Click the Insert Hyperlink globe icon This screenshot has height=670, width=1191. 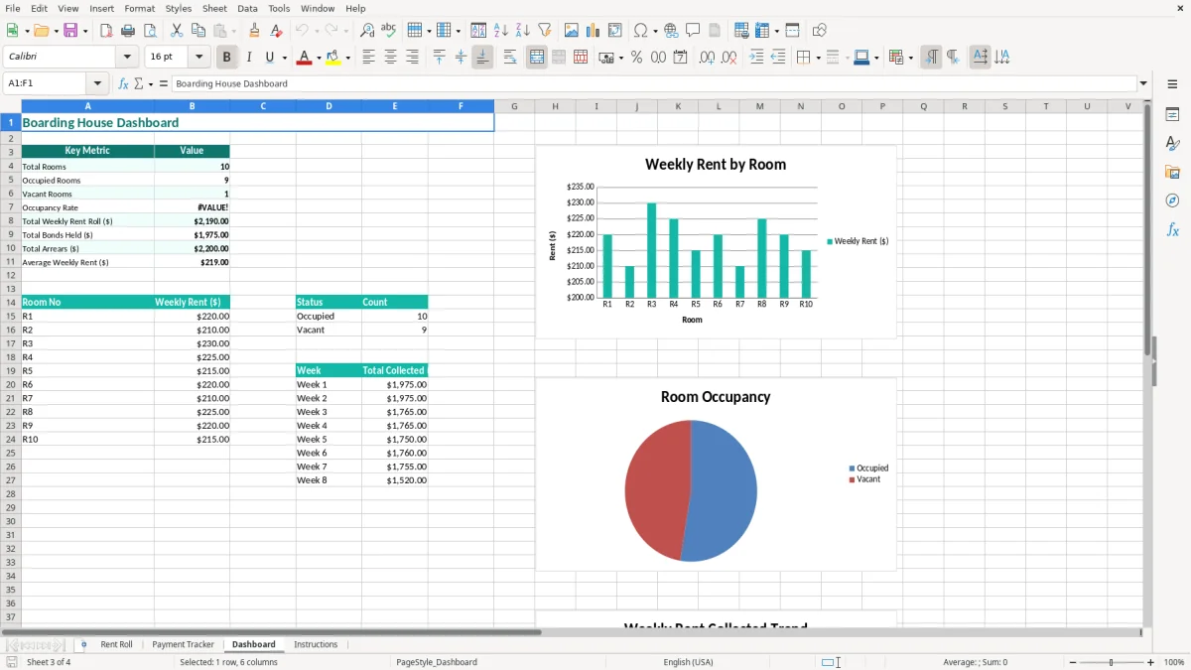pyautogui.click(x=671, y=31)
